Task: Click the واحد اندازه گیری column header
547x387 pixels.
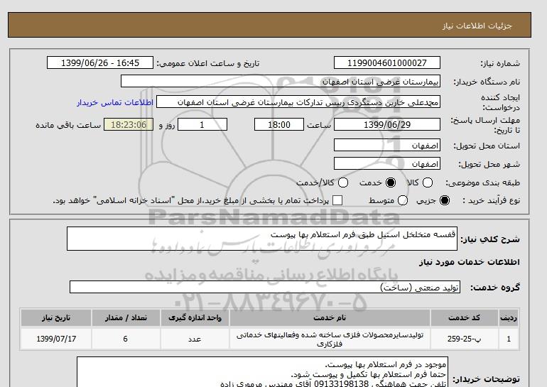Action: [x=195, y=317]
